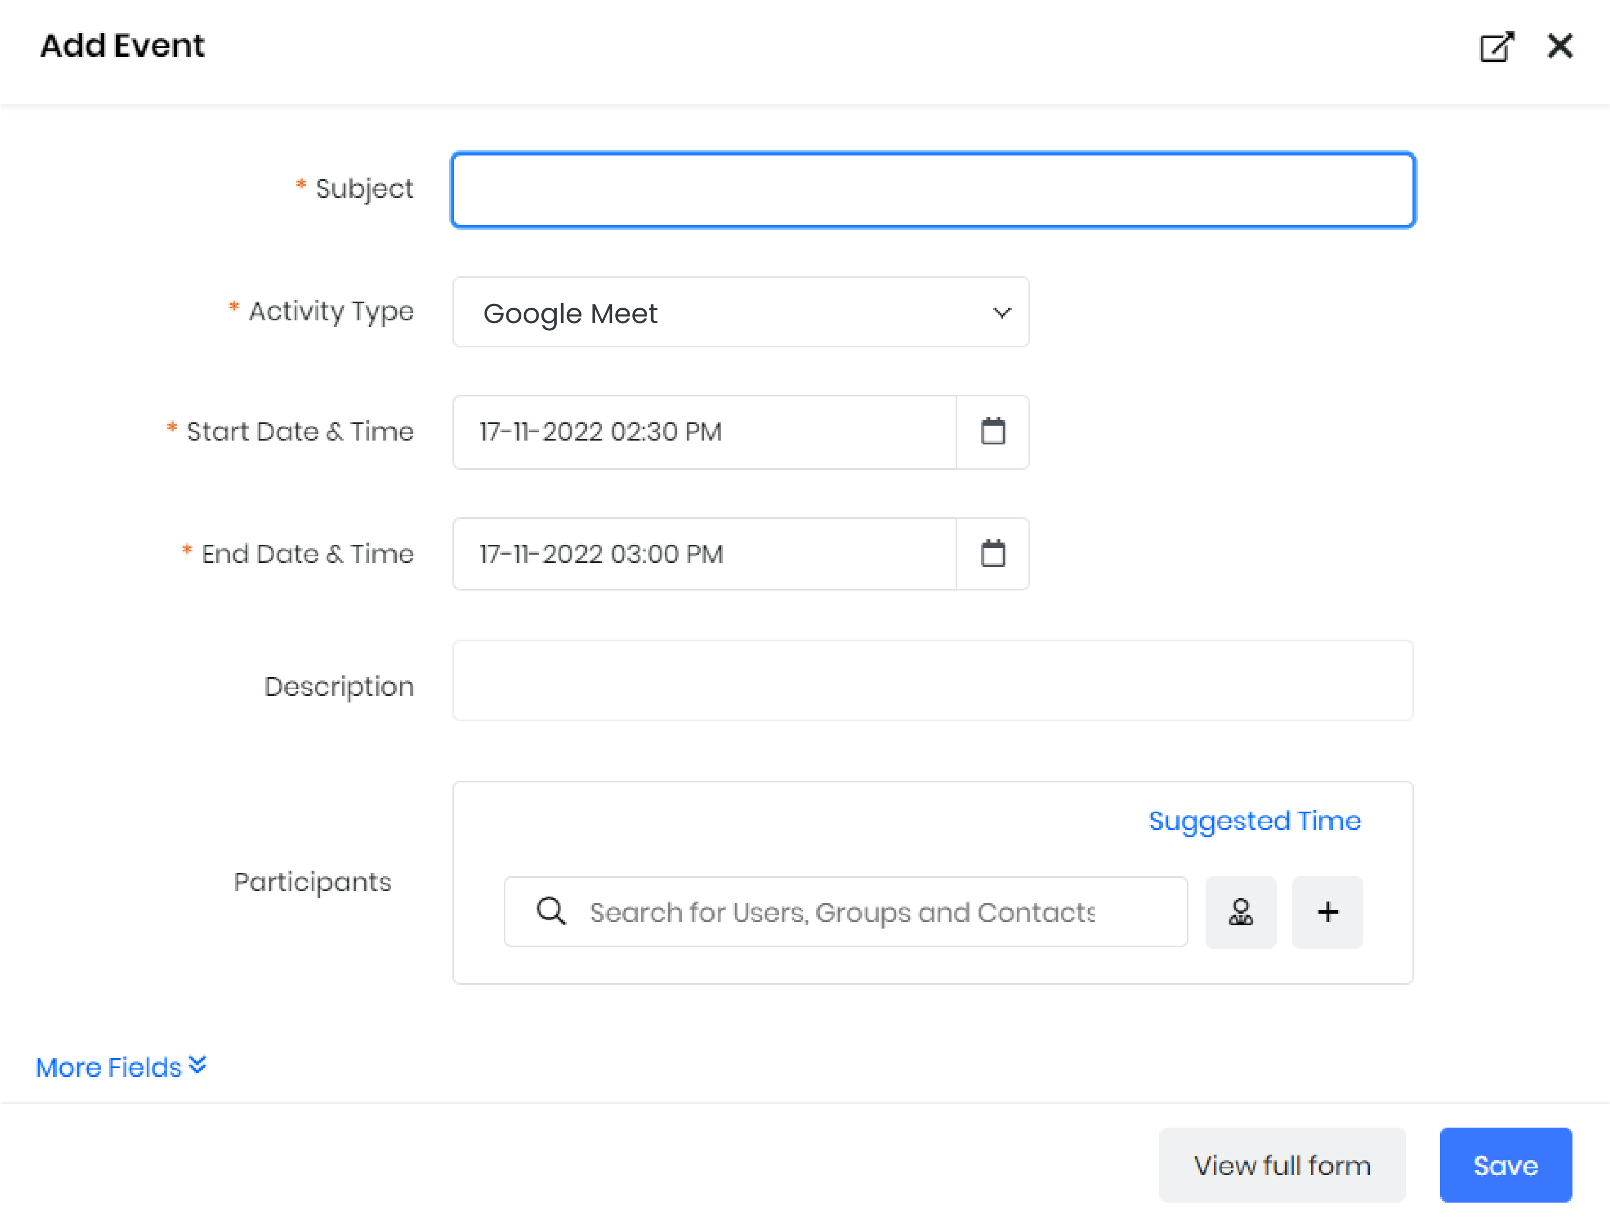
Task: Click the participant search magnifier icon
Action: point(551,911)
